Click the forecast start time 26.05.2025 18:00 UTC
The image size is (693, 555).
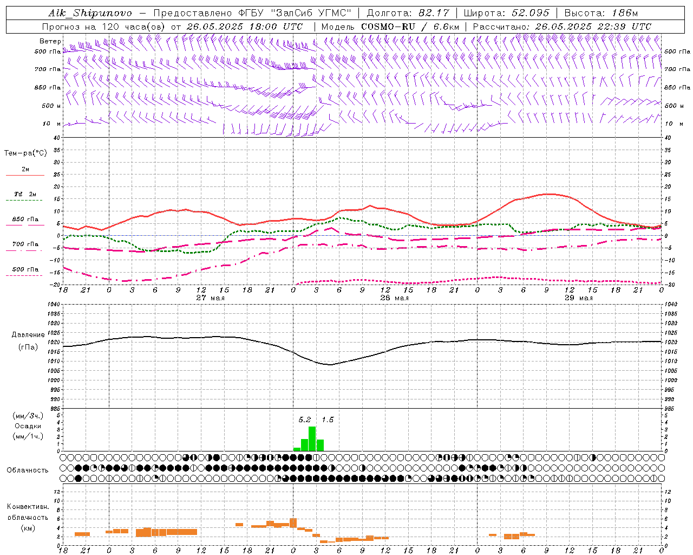pyautogui.click(x=245, y=27)
